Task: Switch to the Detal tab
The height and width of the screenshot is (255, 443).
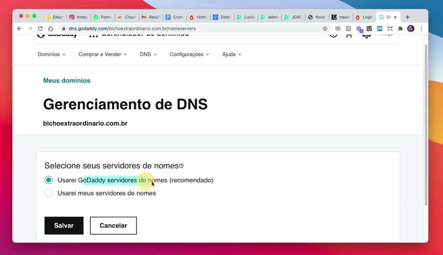Action: pyautogui.click(x=222, y=17)
